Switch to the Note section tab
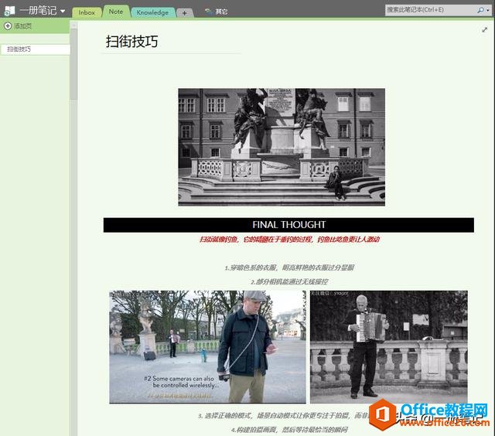495x436 pixels. (116, 12)
